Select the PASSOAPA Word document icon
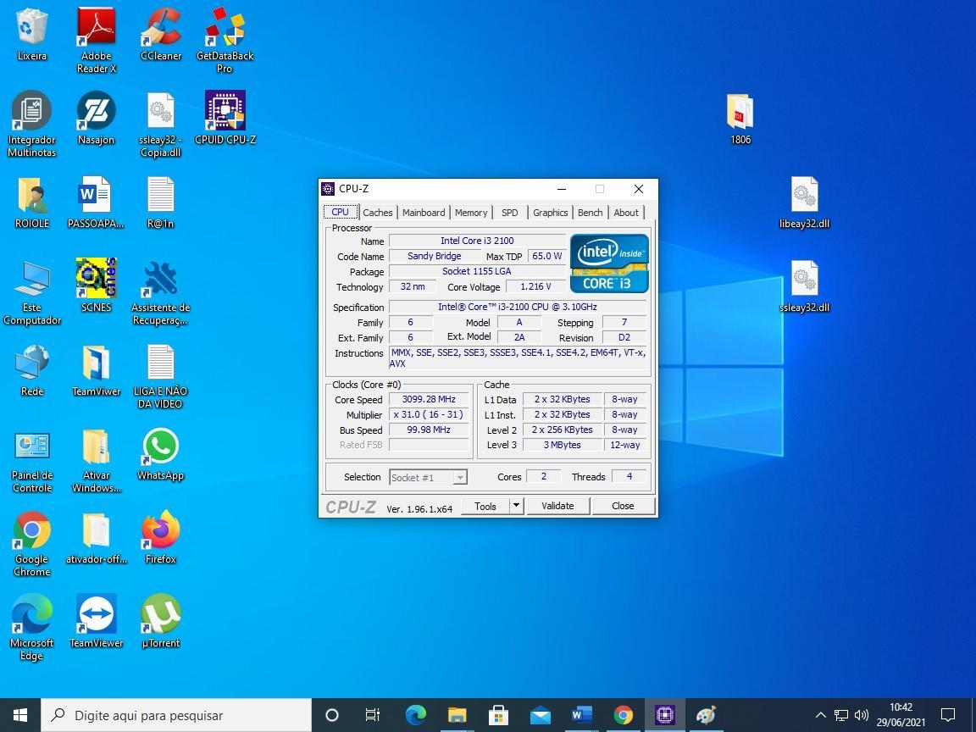The height and width of the screenshot is (732, 976). pos(96,202)
